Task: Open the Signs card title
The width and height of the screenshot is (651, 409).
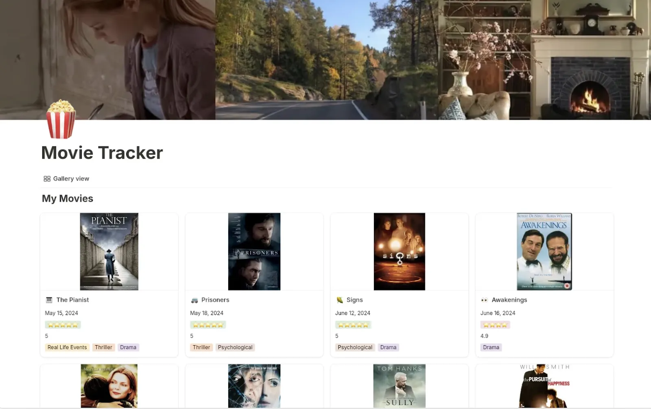Action: (354, 300)
